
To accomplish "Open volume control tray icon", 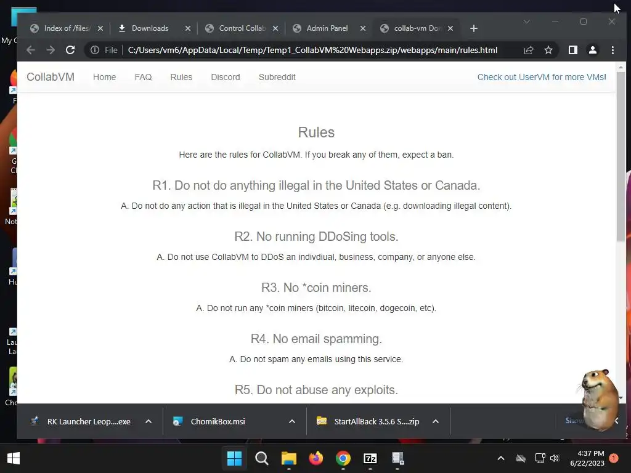I will pyautogui.click(x=555, y=458).
